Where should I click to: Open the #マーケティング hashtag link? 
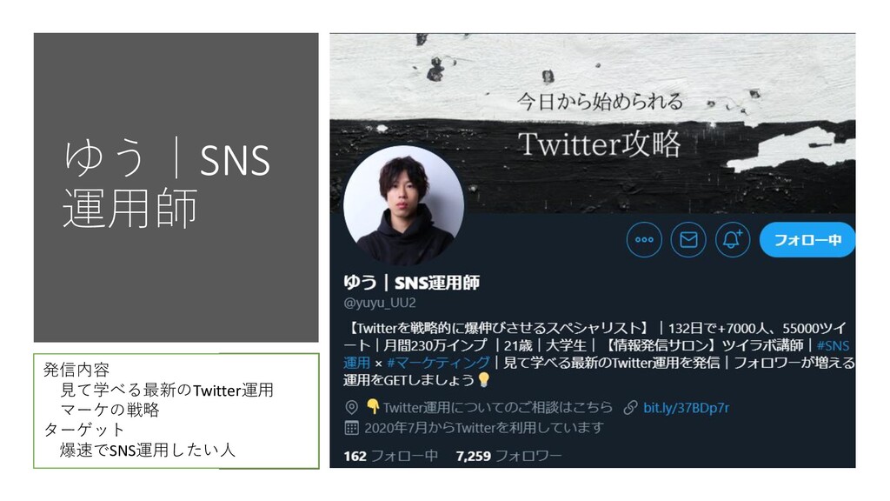pos(438,363)
